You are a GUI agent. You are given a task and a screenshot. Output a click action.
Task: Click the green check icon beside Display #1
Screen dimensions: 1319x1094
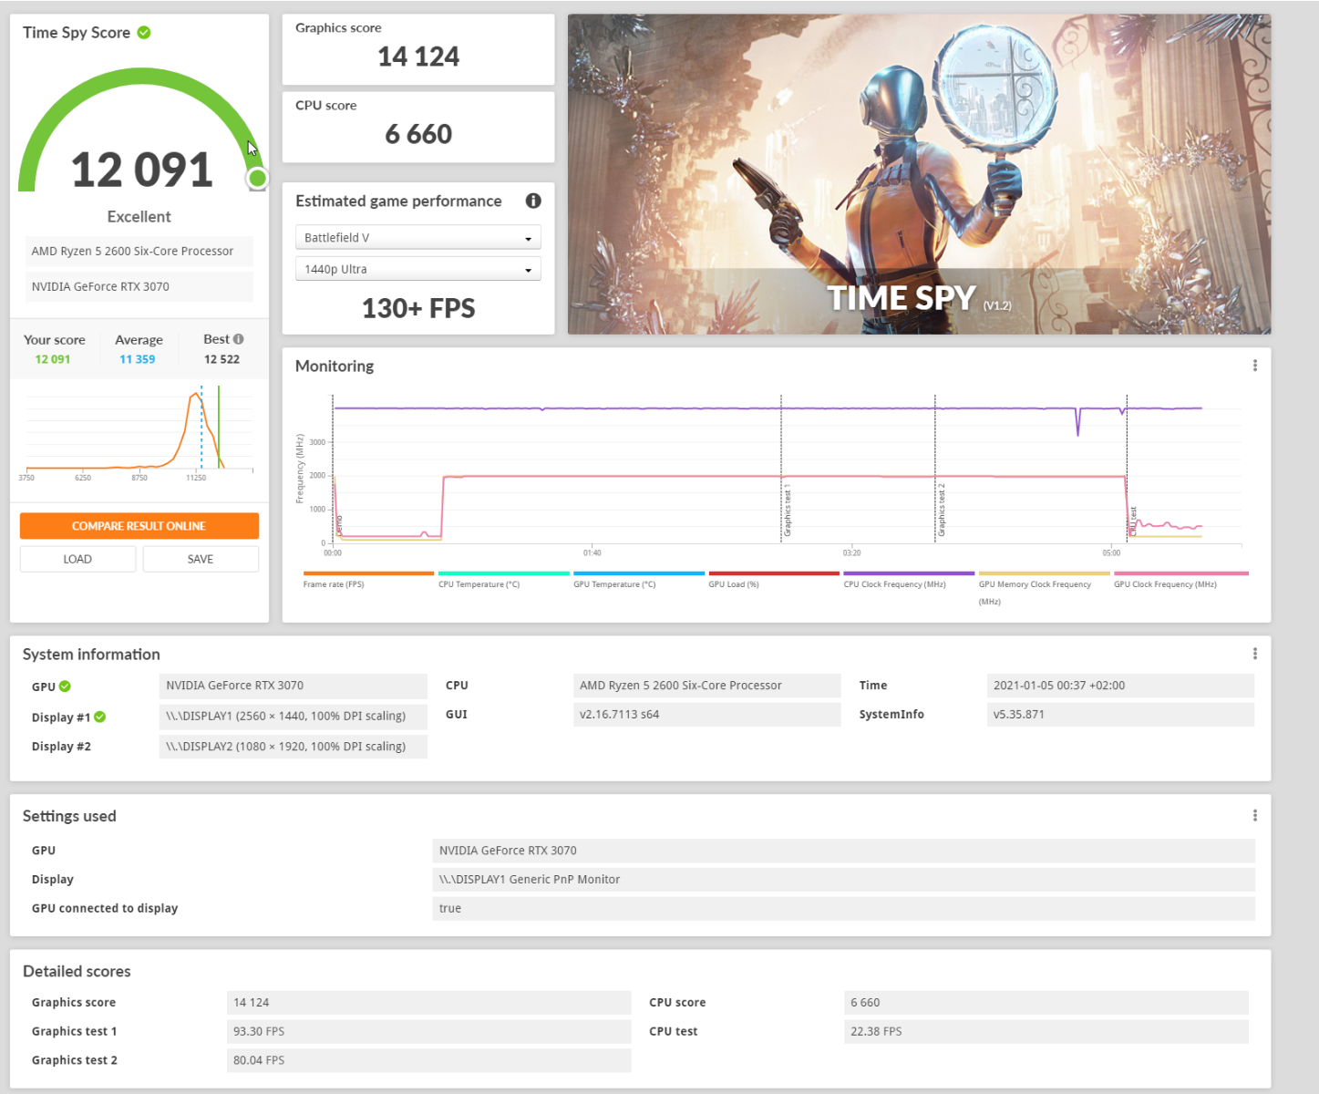[x=100, y=717]
